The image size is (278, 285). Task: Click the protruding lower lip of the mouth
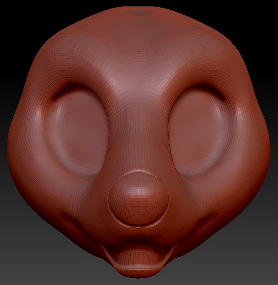[138, 269]
